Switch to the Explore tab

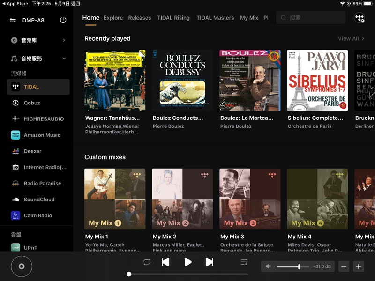(113, 18)
